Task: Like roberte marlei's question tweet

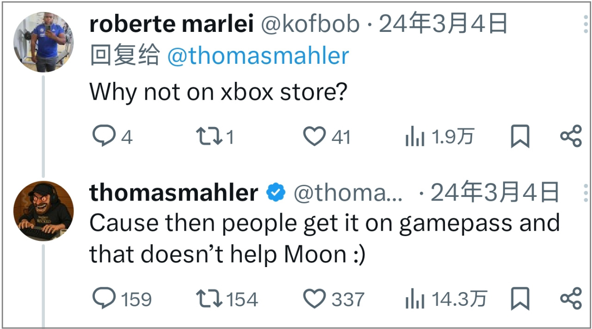Action: (314, 137)
